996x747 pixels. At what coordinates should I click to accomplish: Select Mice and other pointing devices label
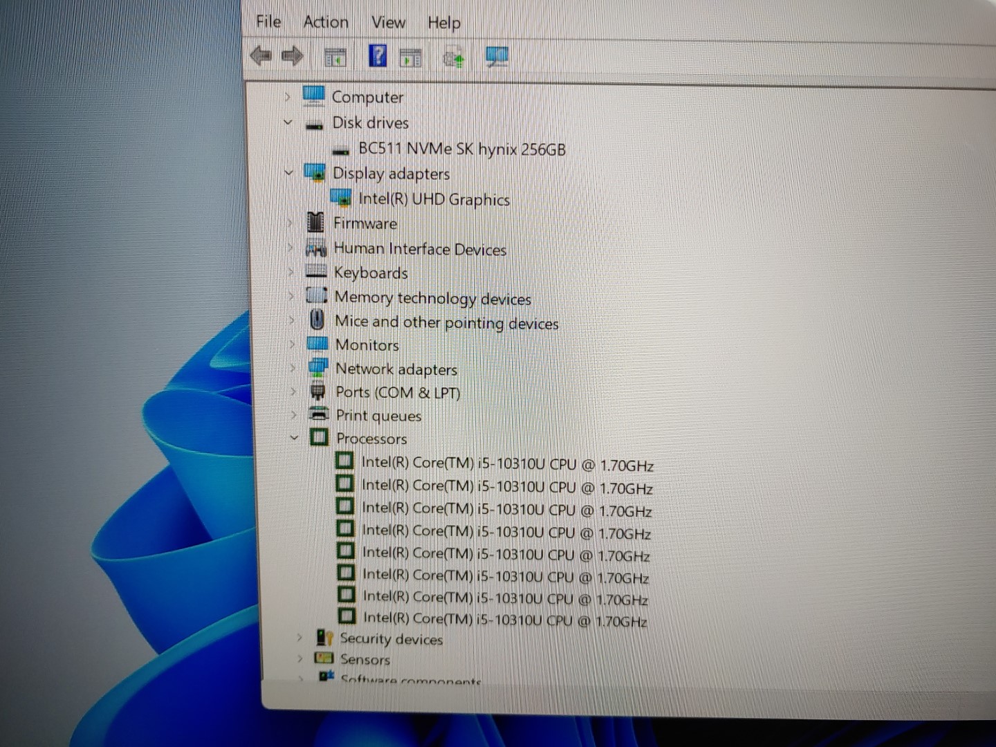click(447, 322)
